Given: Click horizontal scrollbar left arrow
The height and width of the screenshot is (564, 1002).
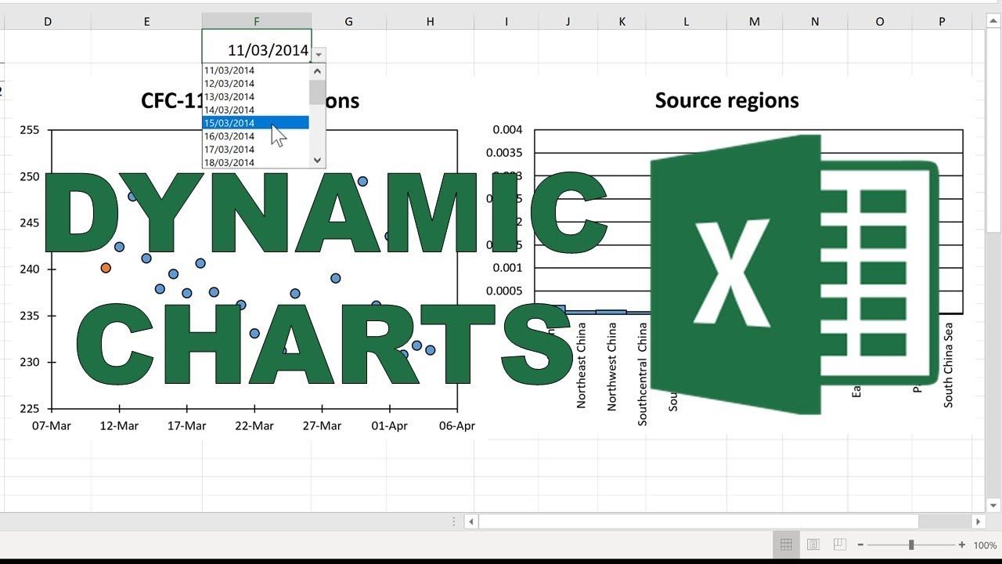Looking at the screenshot, I should (x=470, y=521).
